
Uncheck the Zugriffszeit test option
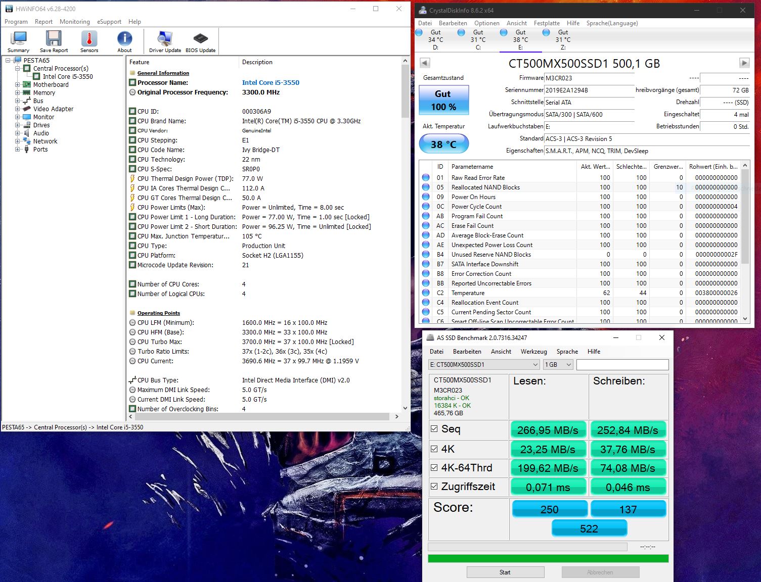434,486
